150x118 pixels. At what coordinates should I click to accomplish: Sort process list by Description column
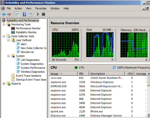point(107,74)
